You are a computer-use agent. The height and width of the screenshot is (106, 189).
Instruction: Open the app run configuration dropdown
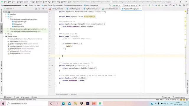pos(117,5)
